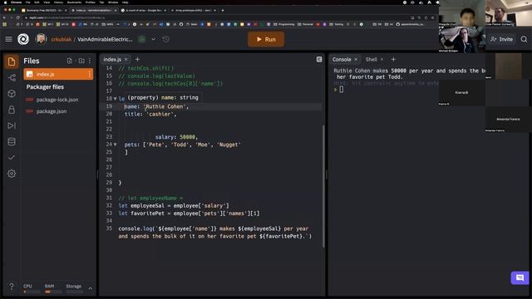Open package.json file
Viewport: 532px width, 299px height.
[52, 111]
